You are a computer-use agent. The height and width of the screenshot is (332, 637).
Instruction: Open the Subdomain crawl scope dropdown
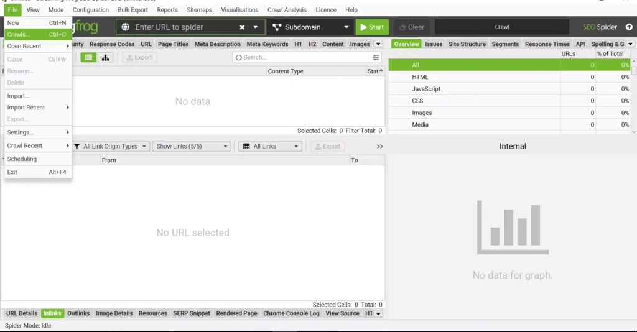point(311,27)
